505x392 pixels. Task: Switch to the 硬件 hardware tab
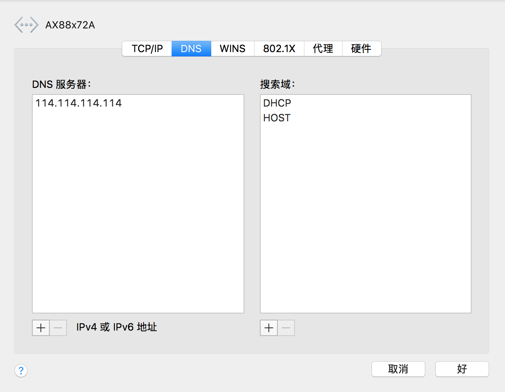[361, 49]
